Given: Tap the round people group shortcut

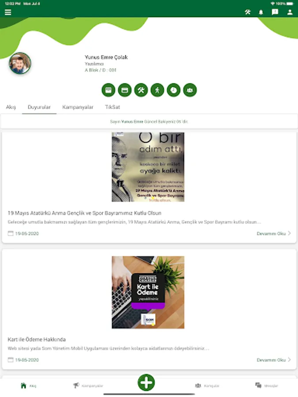Looking at the screenshot, I should pyautogui.click(x=190, y=90).
